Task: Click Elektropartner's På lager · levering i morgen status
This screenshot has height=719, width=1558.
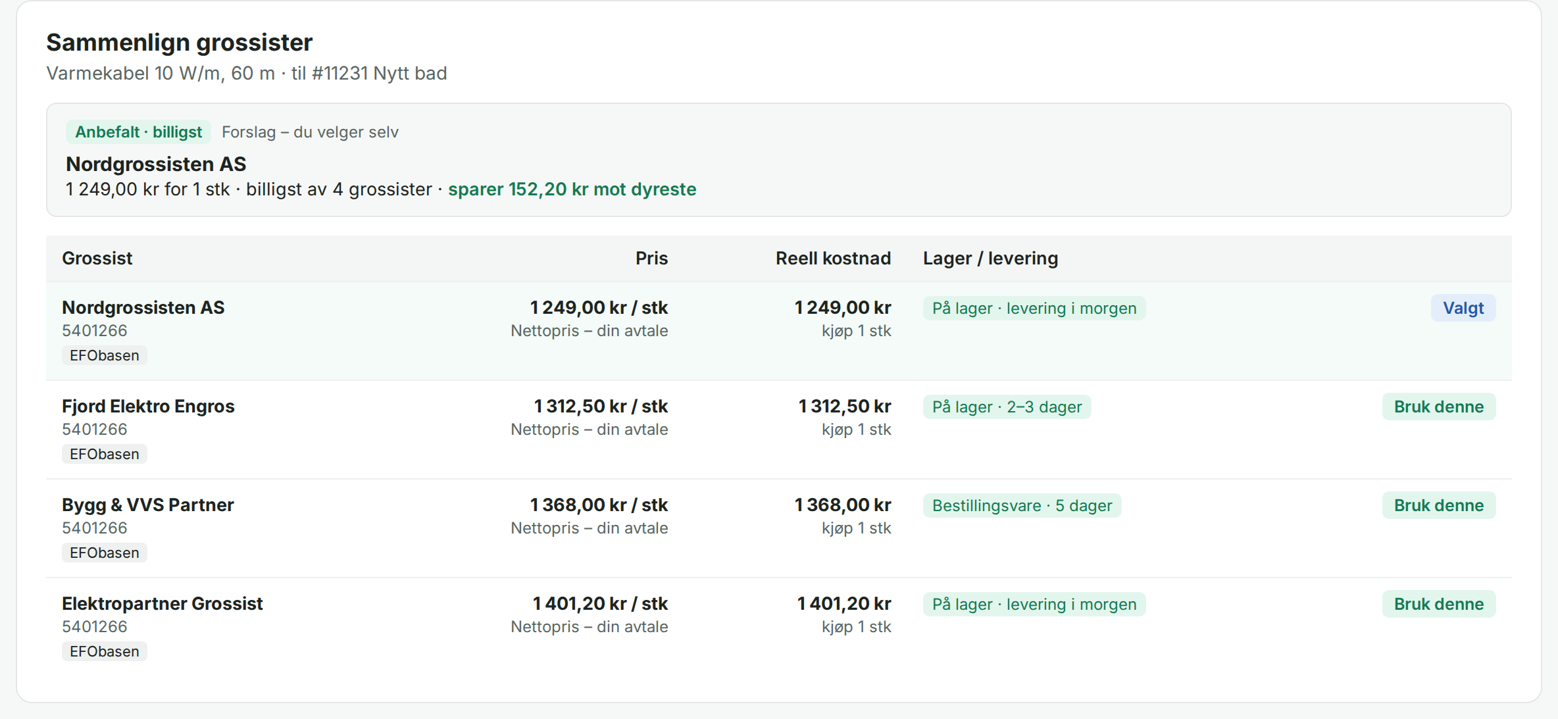Action: (1034, 604)
